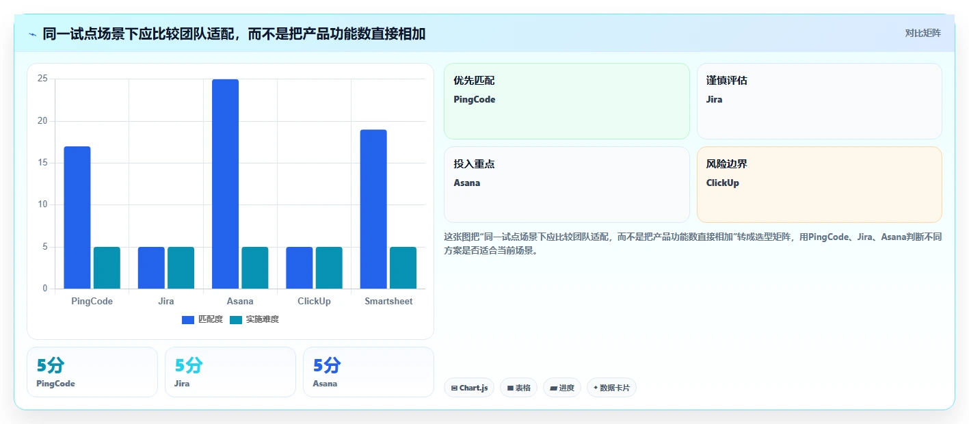This screenshot has height=424, width=969.
Task: Click Asana's teal 实施难度 bar
Action: tap(254, 267)
